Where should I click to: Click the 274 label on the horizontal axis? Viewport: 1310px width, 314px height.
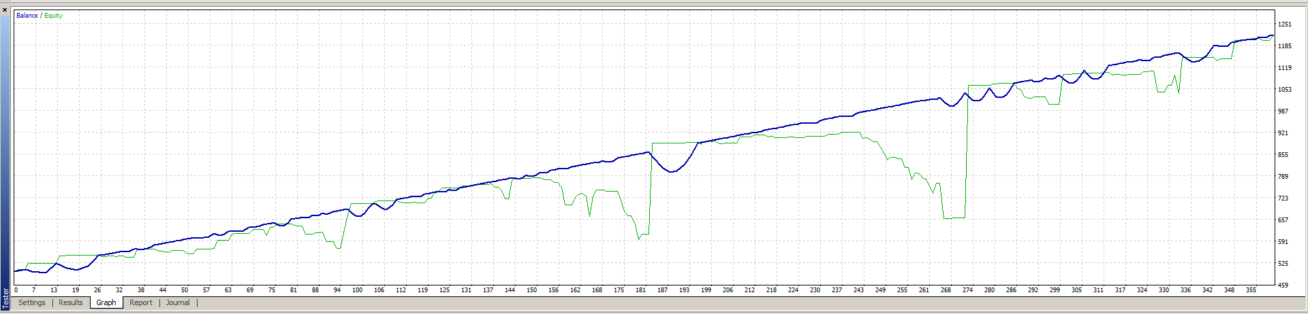point(967,290)
